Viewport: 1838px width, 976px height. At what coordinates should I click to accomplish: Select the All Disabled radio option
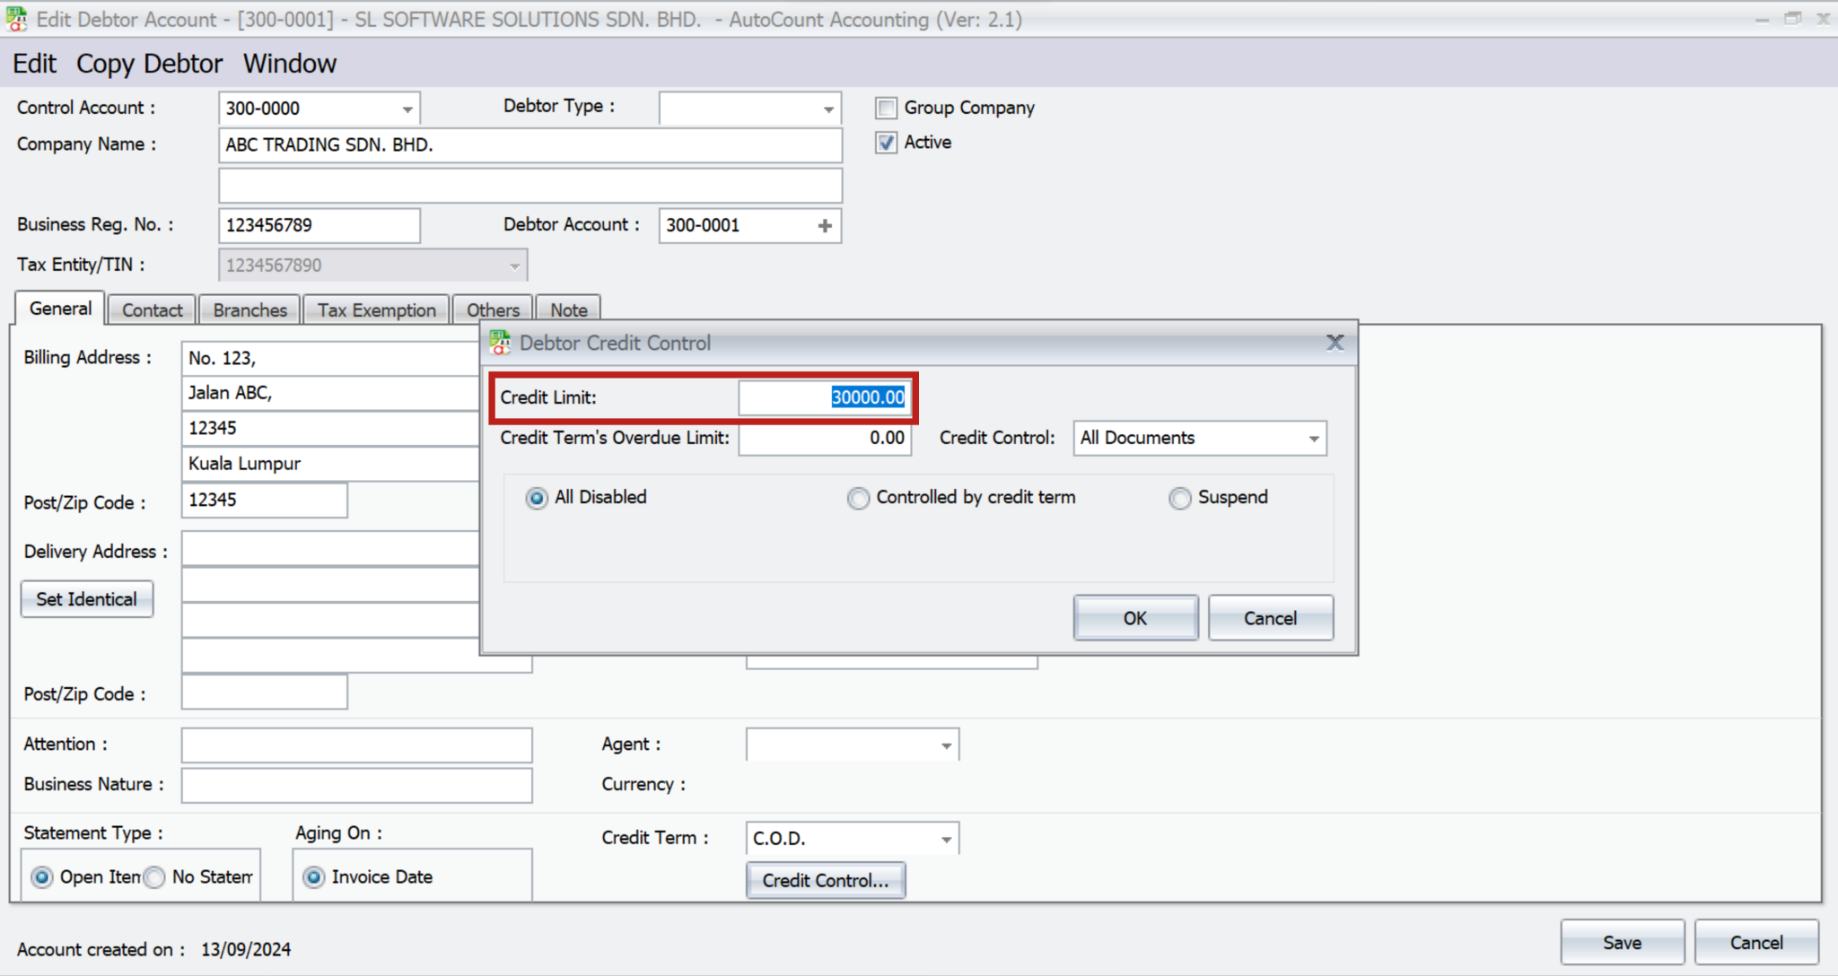(x=537, y=498)
